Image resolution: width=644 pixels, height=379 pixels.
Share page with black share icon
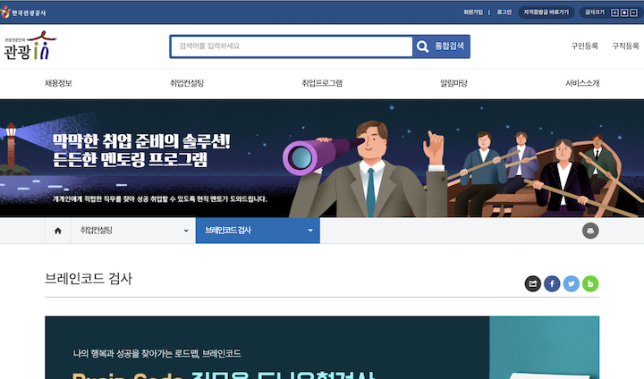533,283
